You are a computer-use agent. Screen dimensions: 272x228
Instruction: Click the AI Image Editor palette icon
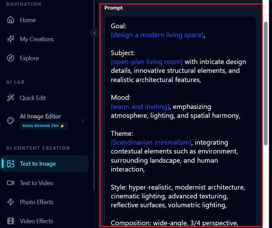coord(11,120)
